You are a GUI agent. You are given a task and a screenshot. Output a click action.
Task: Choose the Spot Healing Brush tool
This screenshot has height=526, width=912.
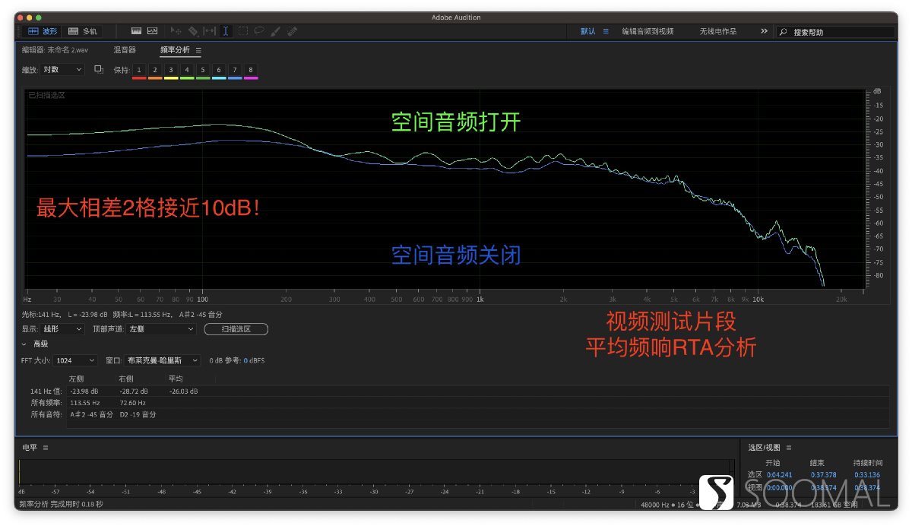point(293,31)
